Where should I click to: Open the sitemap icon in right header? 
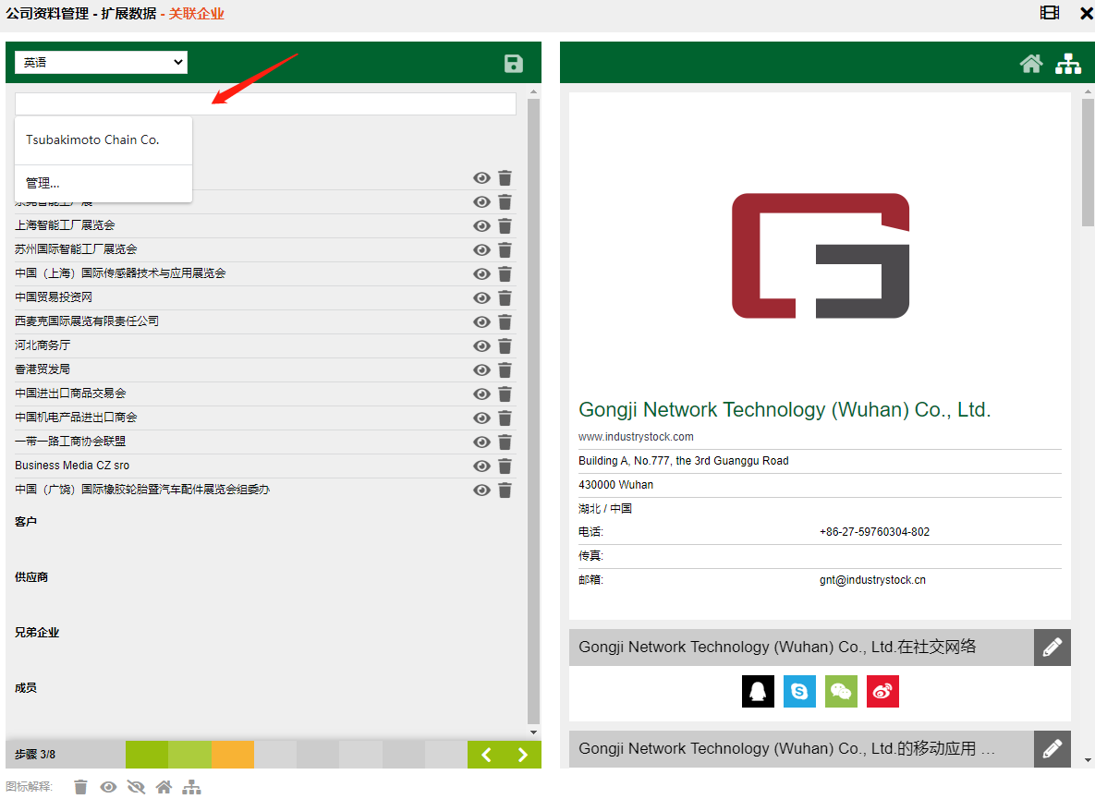(1068, 63)
